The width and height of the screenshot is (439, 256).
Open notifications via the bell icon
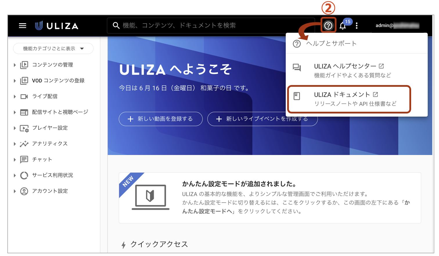click(342, 26)
